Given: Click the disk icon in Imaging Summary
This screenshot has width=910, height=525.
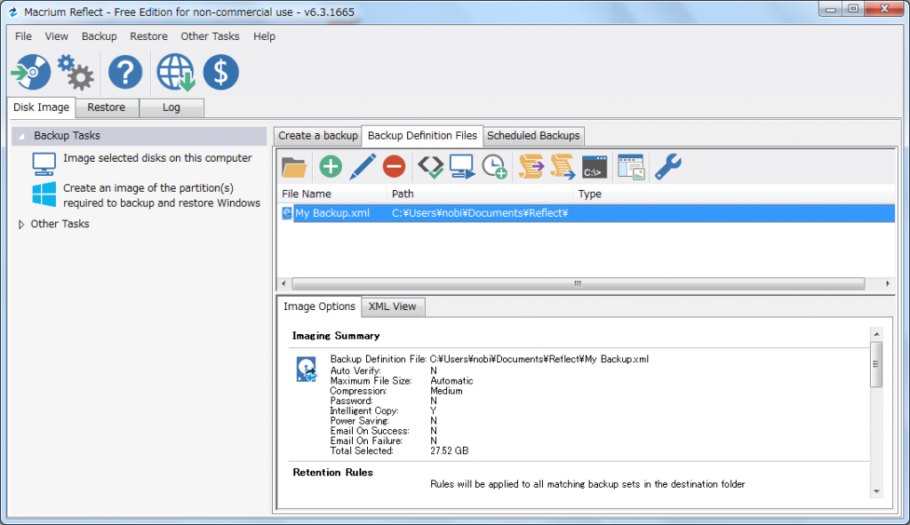Looking at the screenshot, I should 307,370.
